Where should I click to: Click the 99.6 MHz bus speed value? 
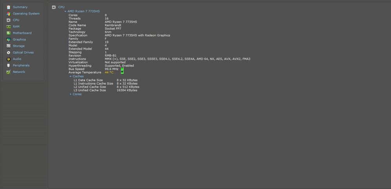pos(111,69)
